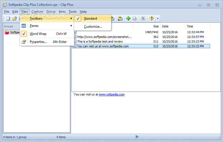Viewport: 223px width, 142px height.
Task: Click the export item icon beside green plus
Action: coord(135,19)
